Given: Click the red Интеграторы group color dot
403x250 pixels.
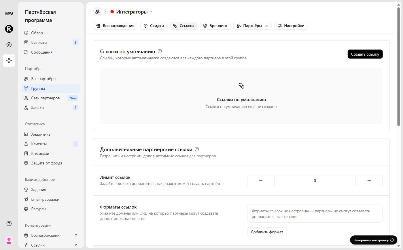Looking at the screenshot, I should (112, 12).
